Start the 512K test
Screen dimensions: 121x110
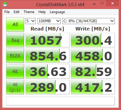[15, 56]
